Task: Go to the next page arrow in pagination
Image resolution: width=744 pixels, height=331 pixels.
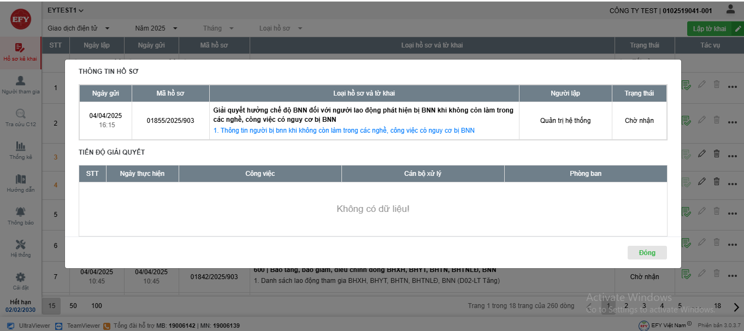Action: click(736, 306)
